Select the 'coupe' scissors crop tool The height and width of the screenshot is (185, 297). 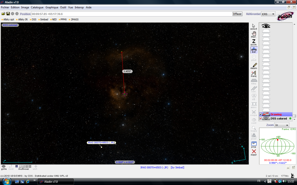(254, 113)
